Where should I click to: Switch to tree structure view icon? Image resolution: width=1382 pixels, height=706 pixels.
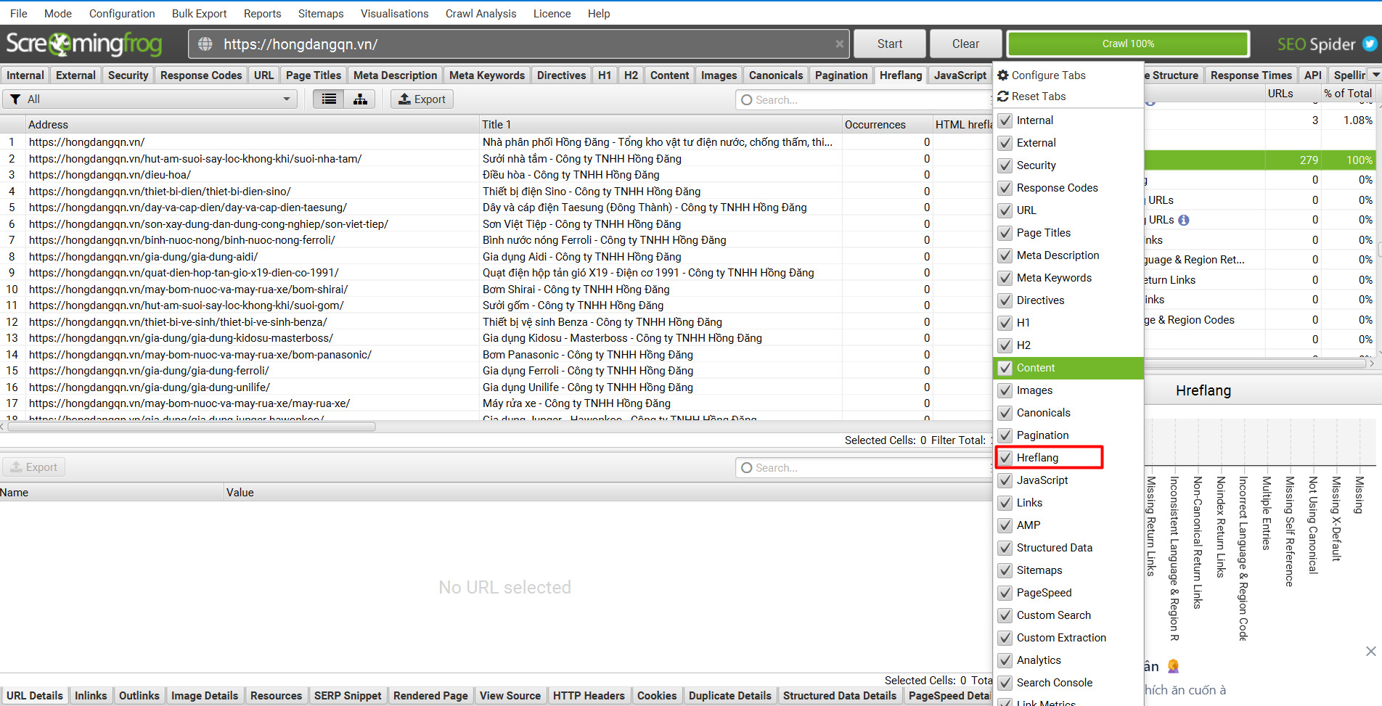click(360, 99)
